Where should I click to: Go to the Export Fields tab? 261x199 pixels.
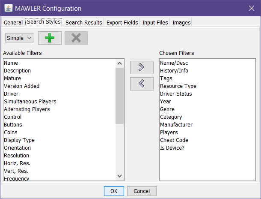122,22
